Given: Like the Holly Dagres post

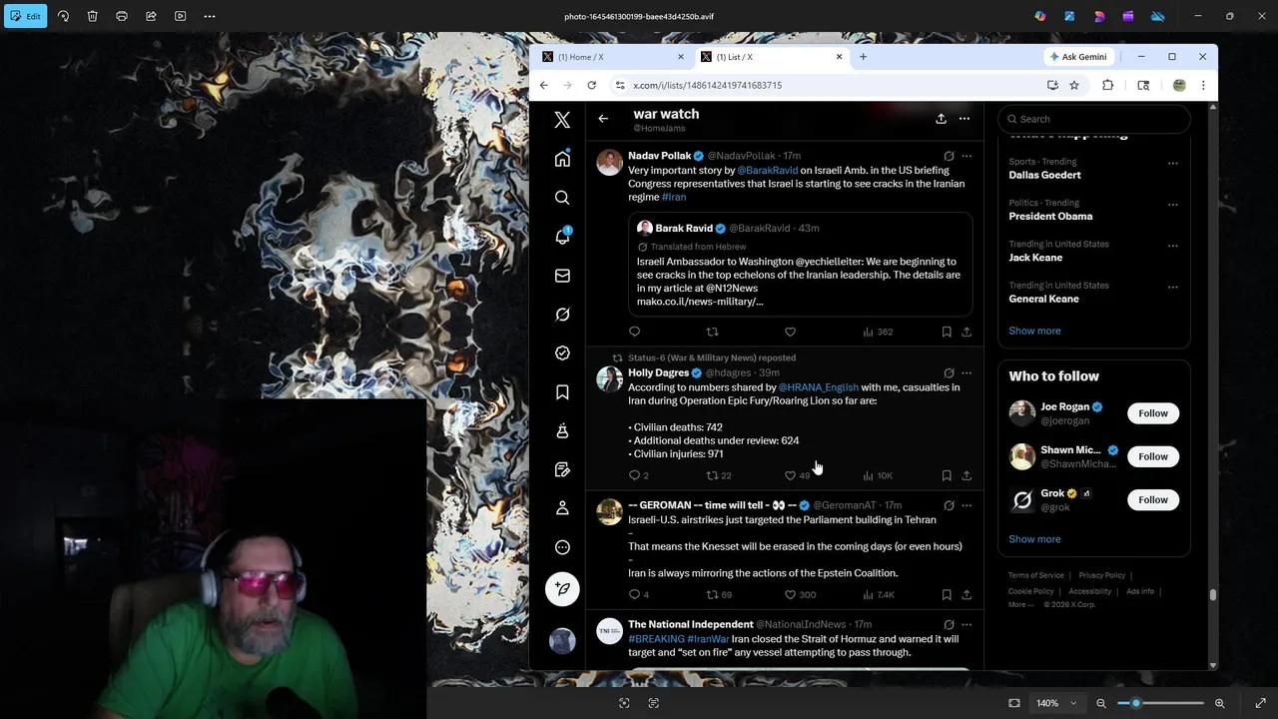Looking at the screenshot, I should pyautogui.click(x=791, y=475).
